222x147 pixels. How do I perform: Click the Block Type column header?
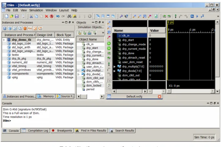pyautogui.click(x=64, y=35)
